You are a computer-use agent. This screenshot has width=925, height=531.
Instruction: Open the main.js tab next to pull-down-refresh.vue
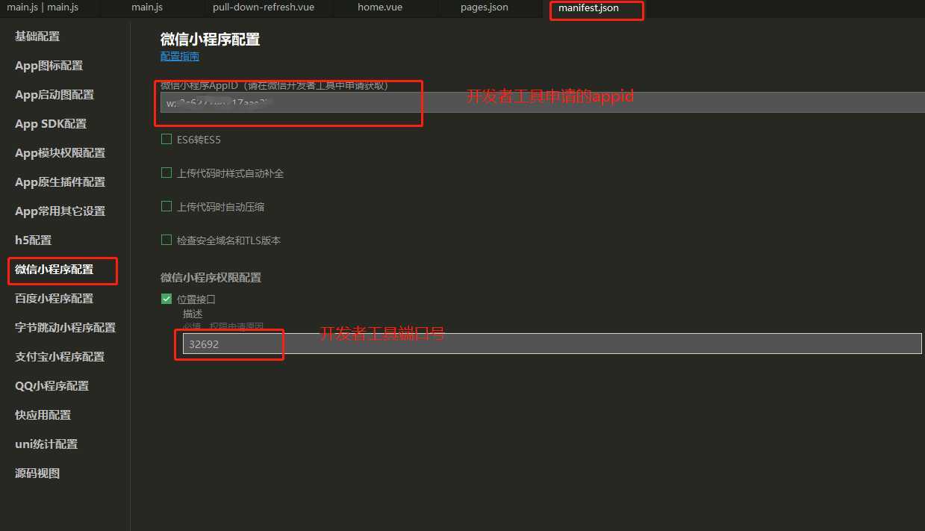click(147, 7)
